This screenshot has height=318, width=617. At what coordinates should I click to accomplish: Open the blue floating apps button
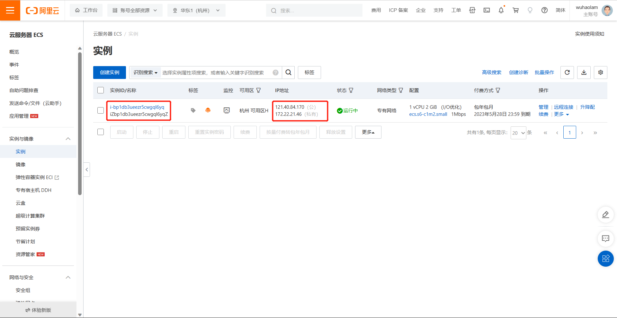pyautogui.click(x=605, y=259)
